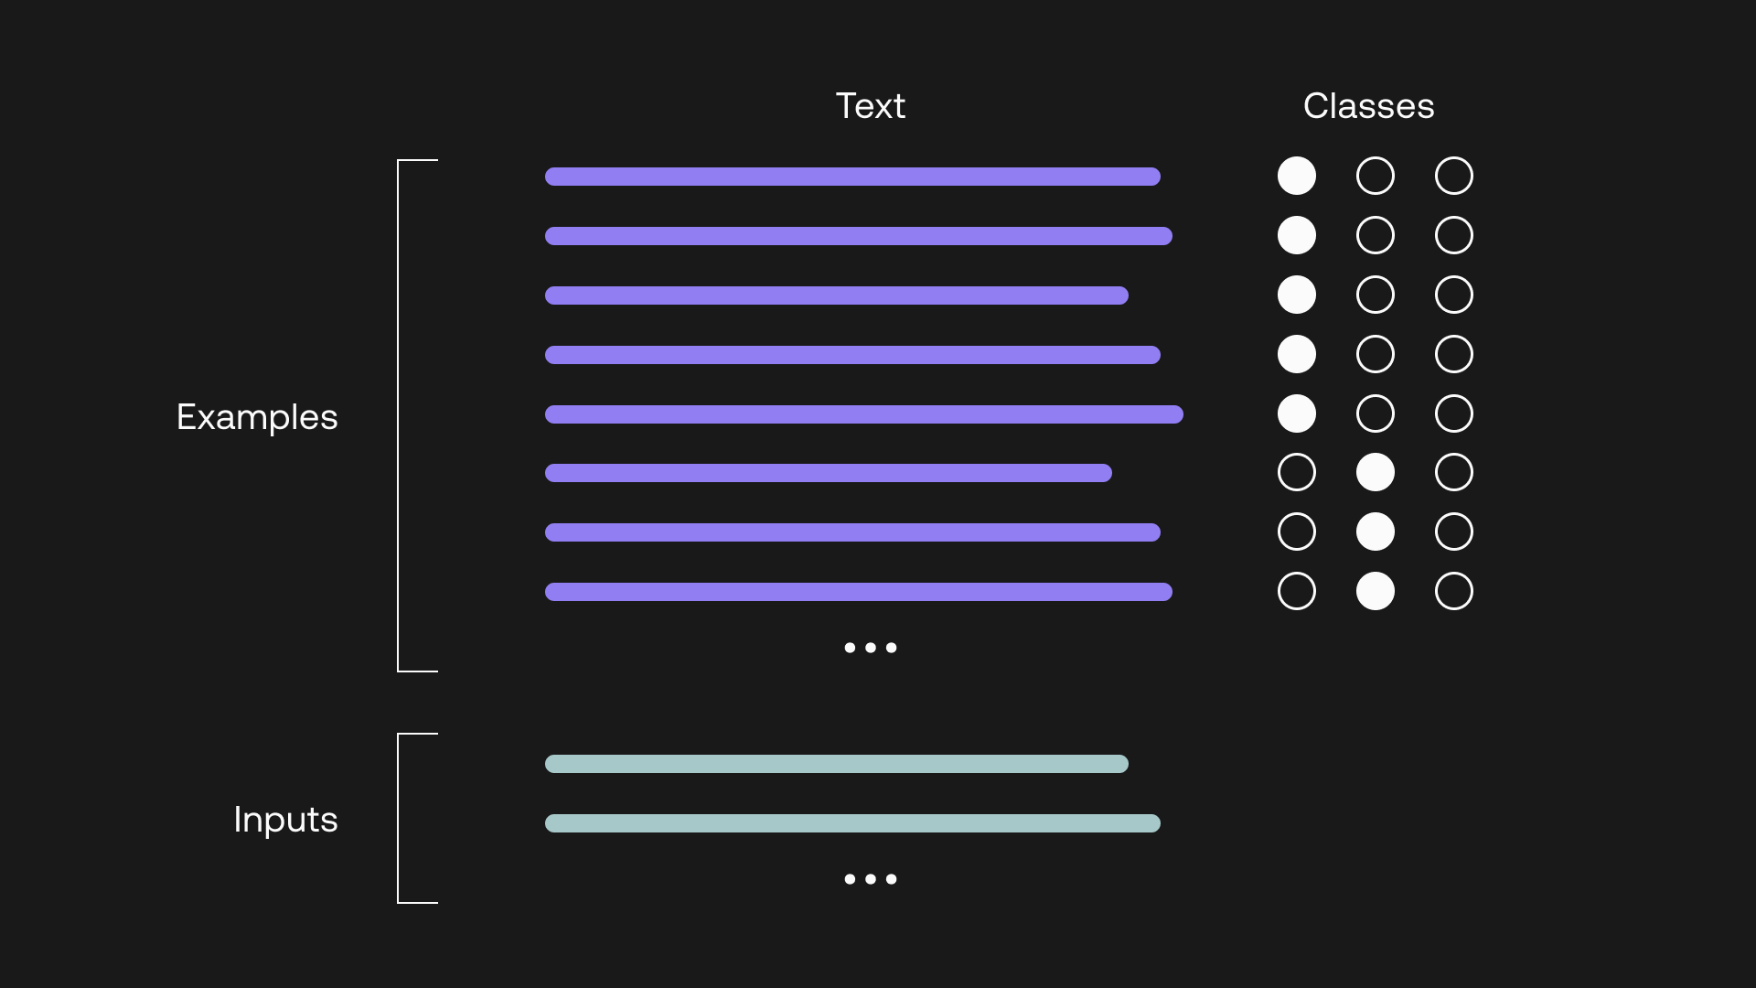Click the "Classes" column heading
Viewport: 1756px width, 988px height.
coord(1368,106)
